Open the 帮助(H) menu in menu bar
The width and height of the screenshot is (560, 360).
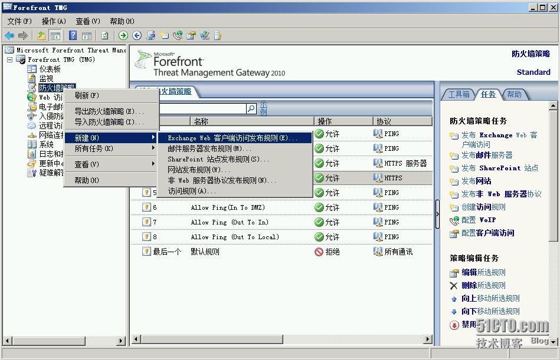(x=122, y=21)
